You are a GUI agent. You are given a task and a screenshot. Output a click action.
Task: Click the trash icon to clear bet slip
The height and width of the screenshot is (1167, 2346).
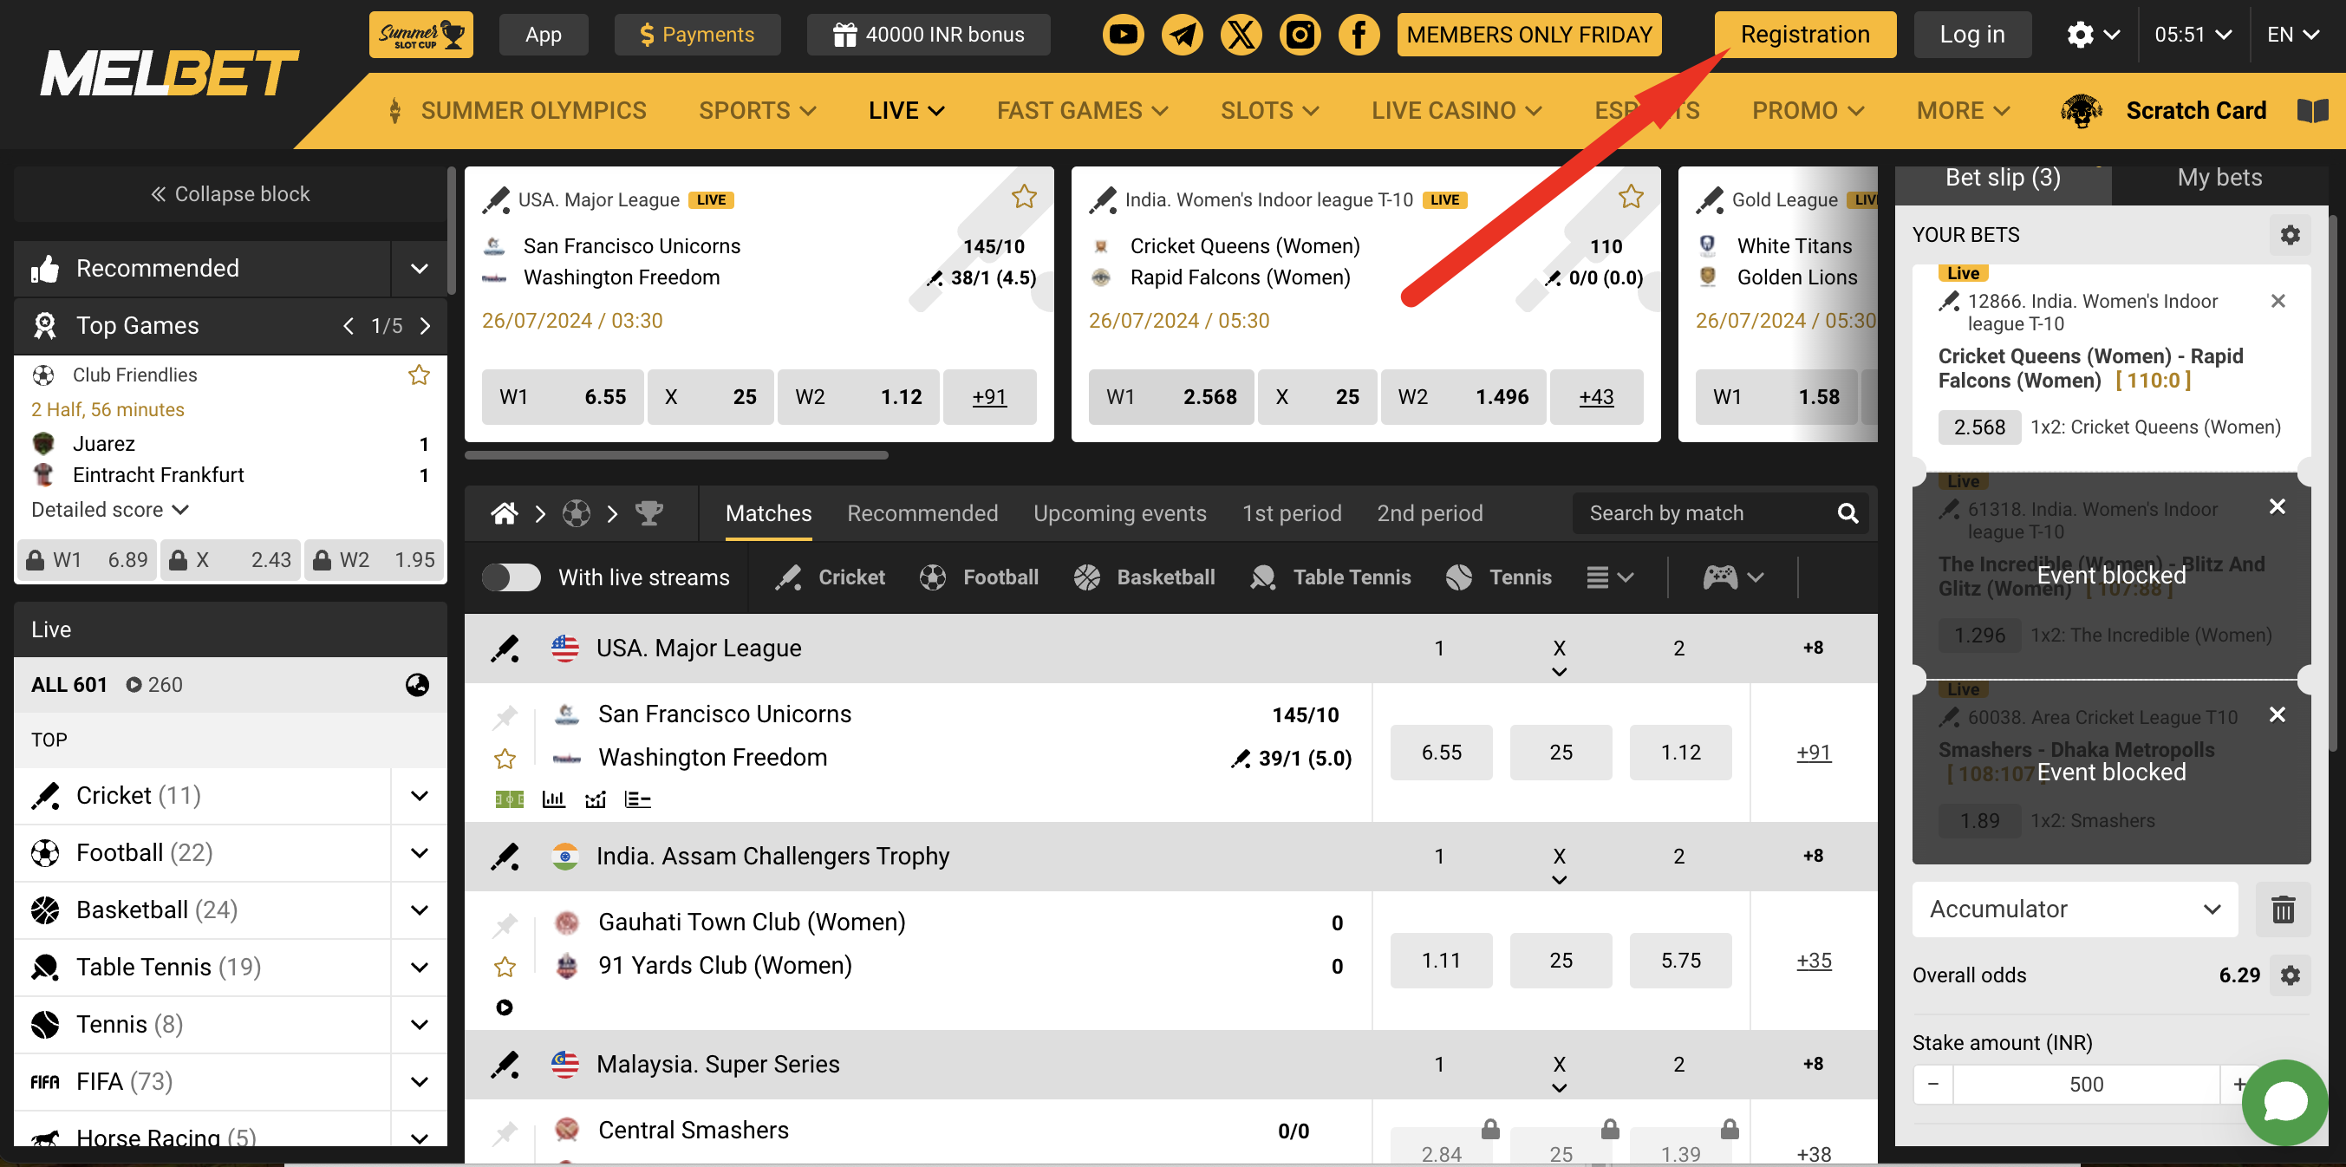[x=2282, y=909]
